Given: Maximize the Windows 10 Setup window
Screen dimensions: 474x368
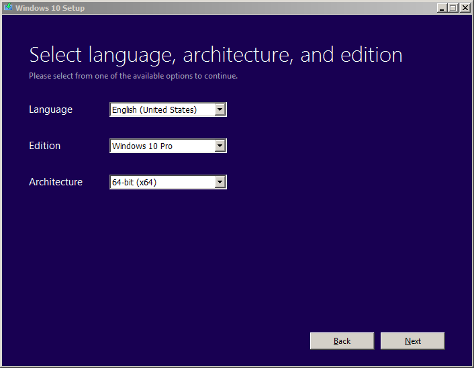Looking at the screenshot, I should [453, 8].
